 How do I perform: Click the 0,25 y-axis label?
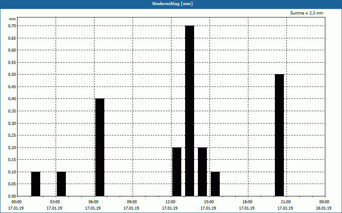point(12,135)
